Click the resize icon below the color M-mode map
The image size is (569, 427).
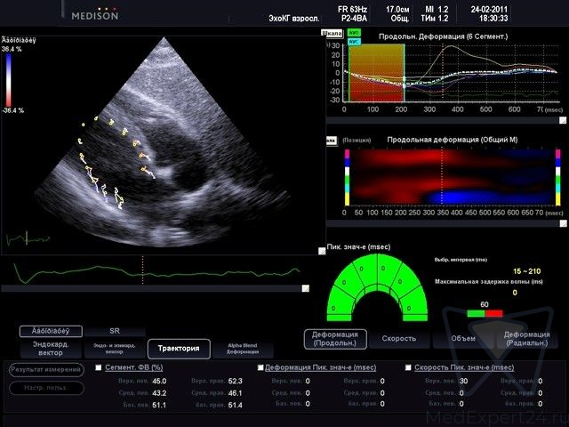click(x=563, y=223)
